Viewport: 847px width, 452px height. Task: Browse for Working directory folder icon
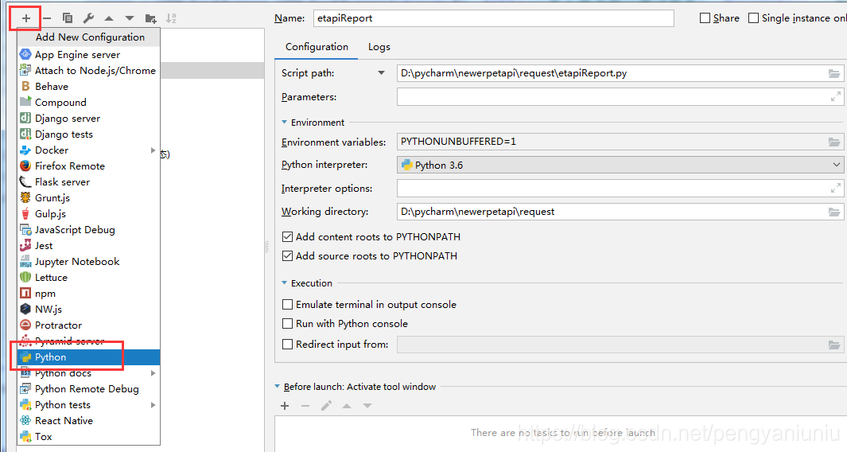834,212
